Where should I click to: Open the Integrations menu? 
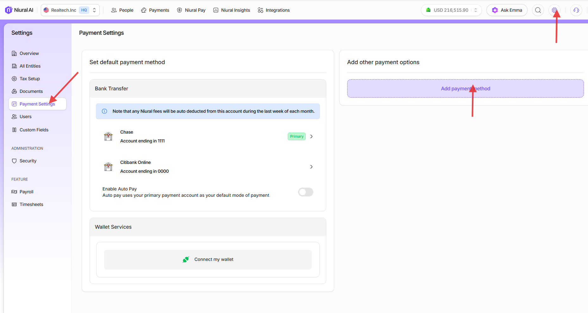coord(274,10)
